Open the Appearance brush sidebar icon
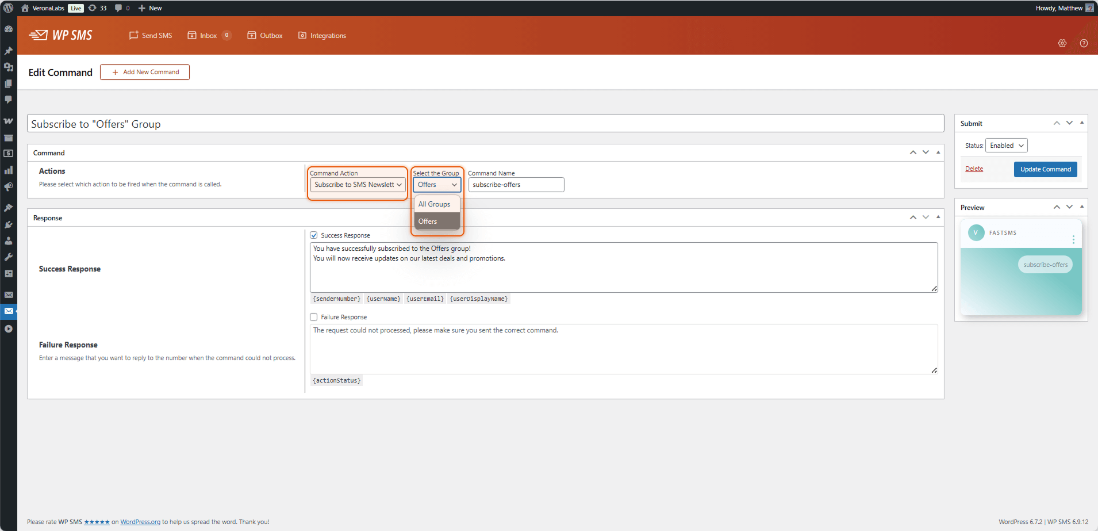 coord(9,208)
